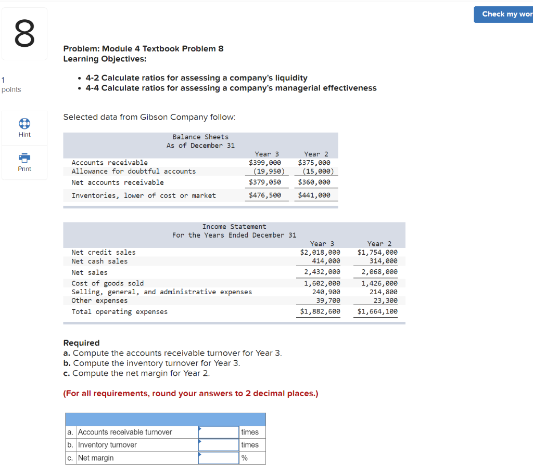Click the printer icon below Hint
Image resolution: width=533 pixels, height=472 pixels.
[x=24, y=158]
